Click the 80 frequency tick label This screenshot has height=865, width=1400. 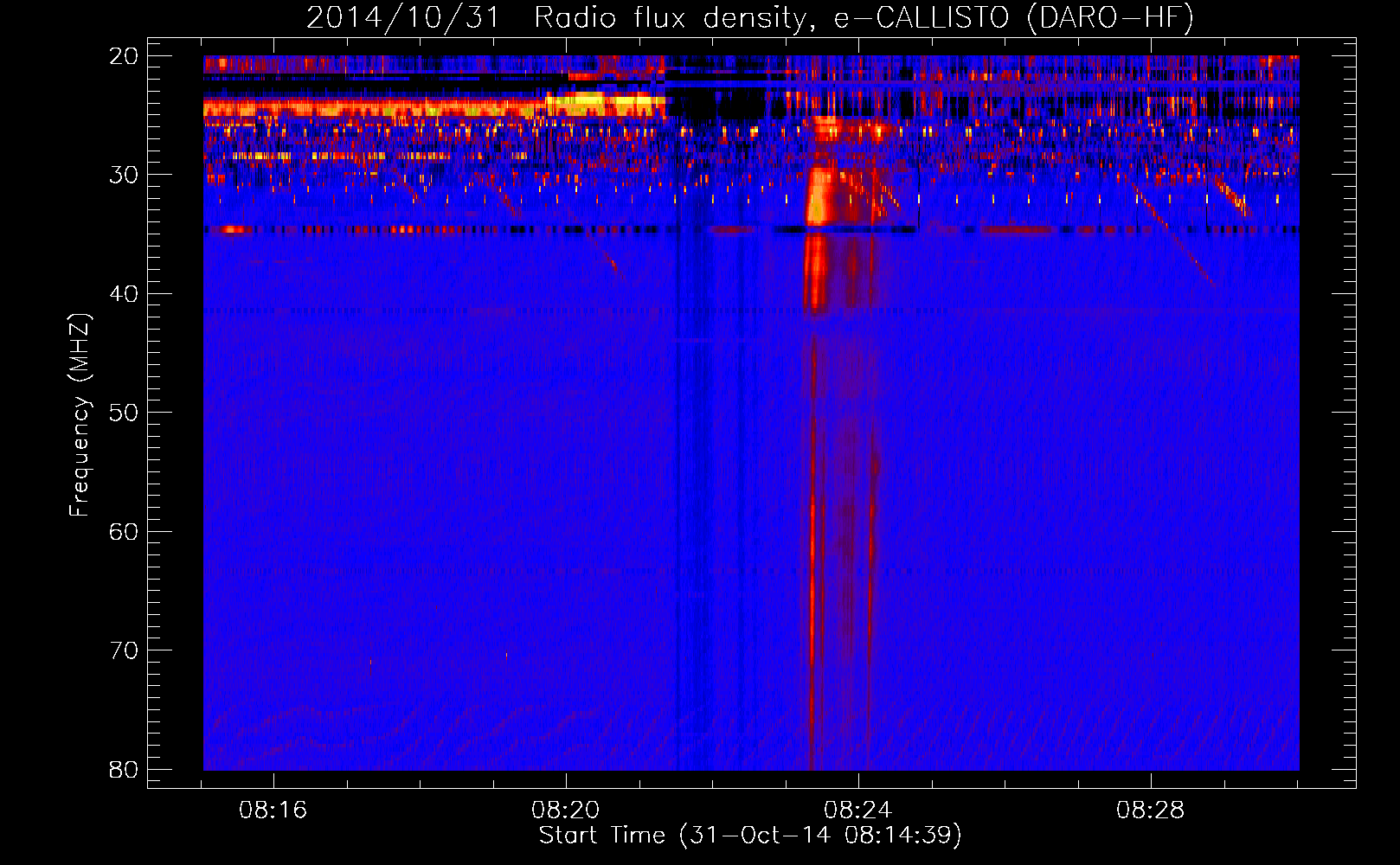point(123,769)
